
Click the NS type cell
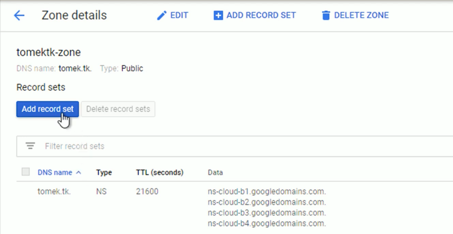[101, 192]
